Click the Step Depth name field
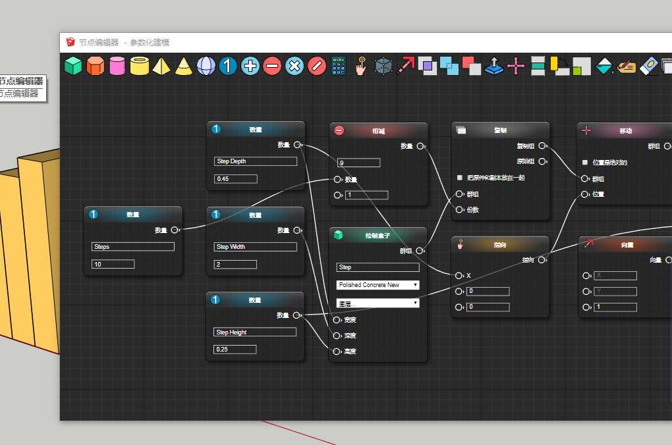This screenshot has height=445, width=672. pos(255,161)
